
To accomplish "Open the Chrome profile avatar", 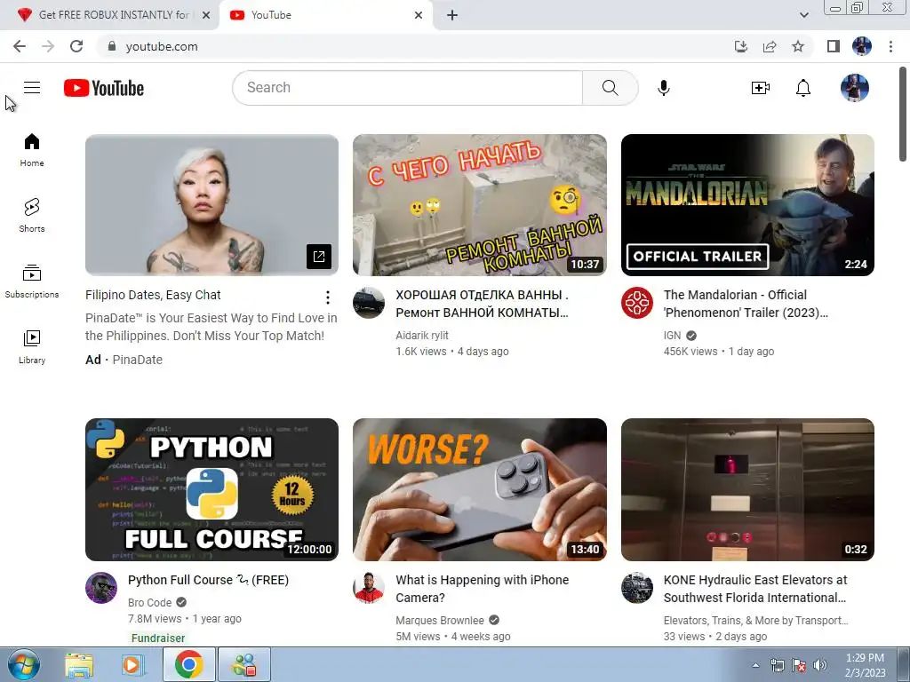I will [862, 46].
